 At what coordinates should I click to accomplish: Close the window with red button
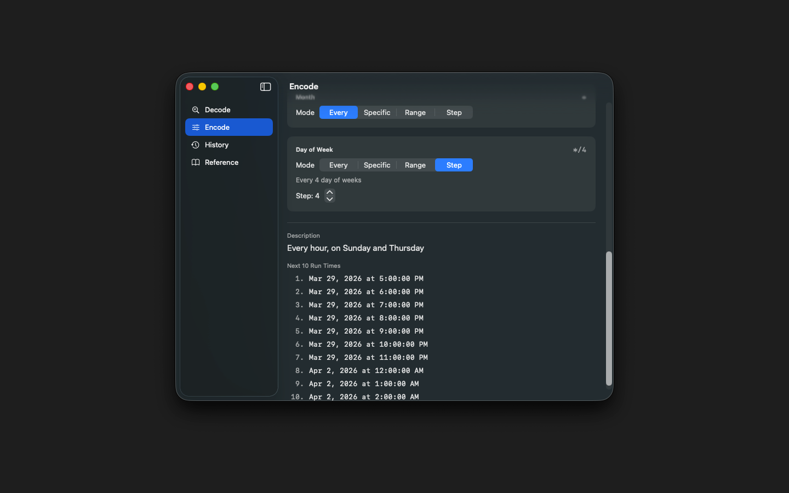point(190,87)
